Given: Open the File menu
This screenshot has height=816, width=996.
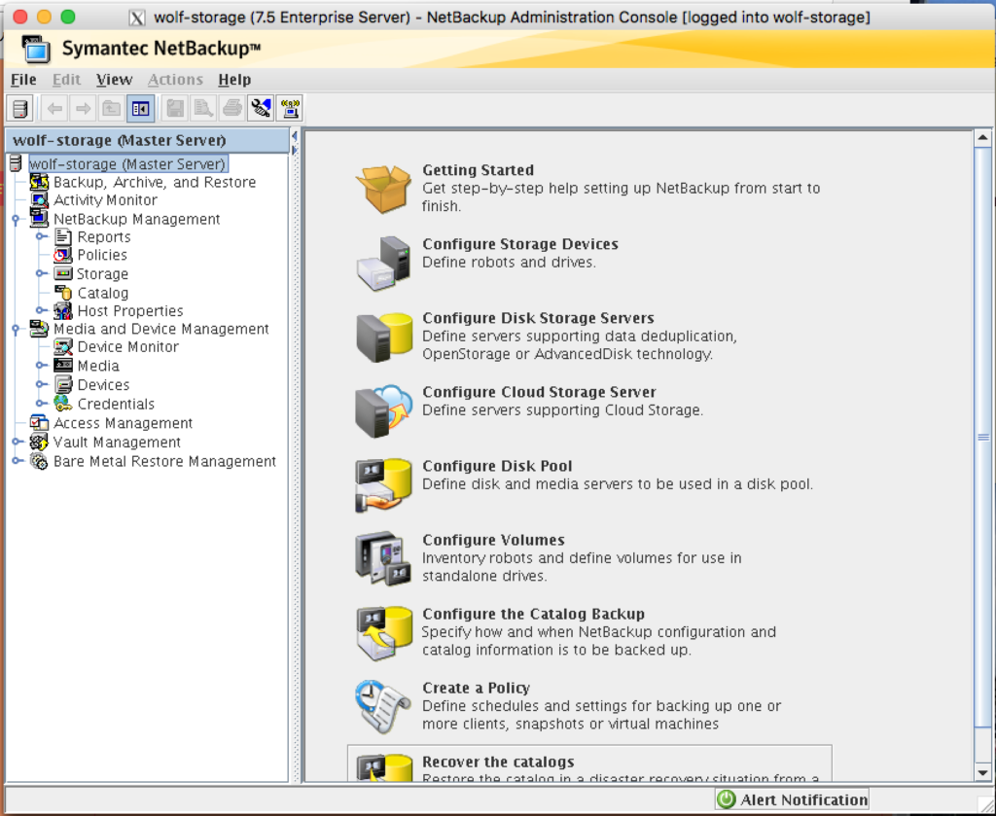Looking at the screenshot, I should (x=23, y=80).
